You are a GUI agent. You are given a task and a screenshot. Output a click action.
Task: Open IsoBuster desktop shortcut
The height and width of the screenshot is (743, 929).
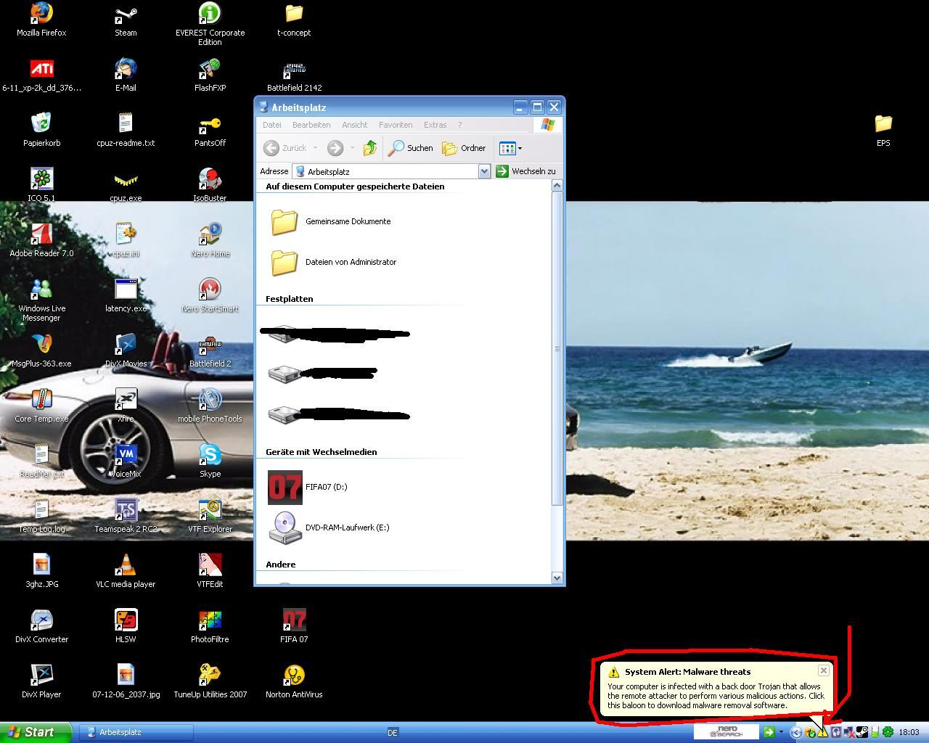(x=210, y=185)
